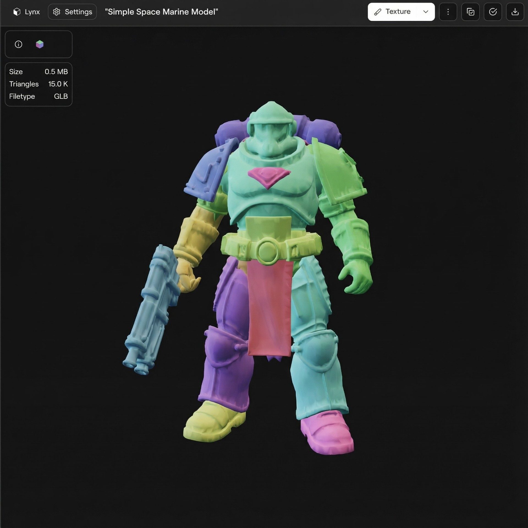Download the model with the download icon
Screen dimensions: 528x528
(x=515, y=12)
